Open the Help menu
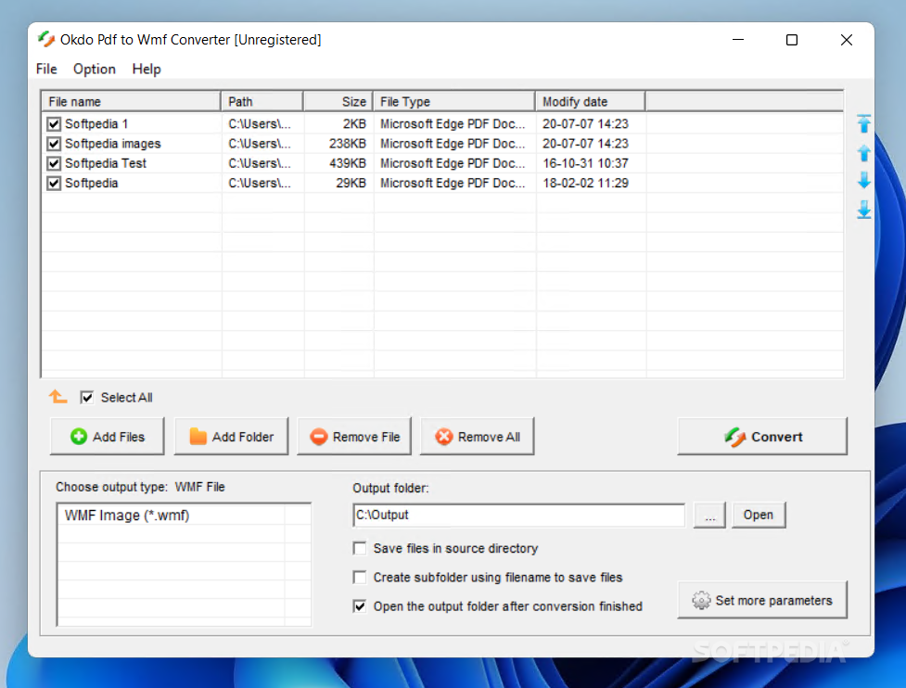Image resolution: width=906 pixels, height=688 pixels. (x=147, y=69)
